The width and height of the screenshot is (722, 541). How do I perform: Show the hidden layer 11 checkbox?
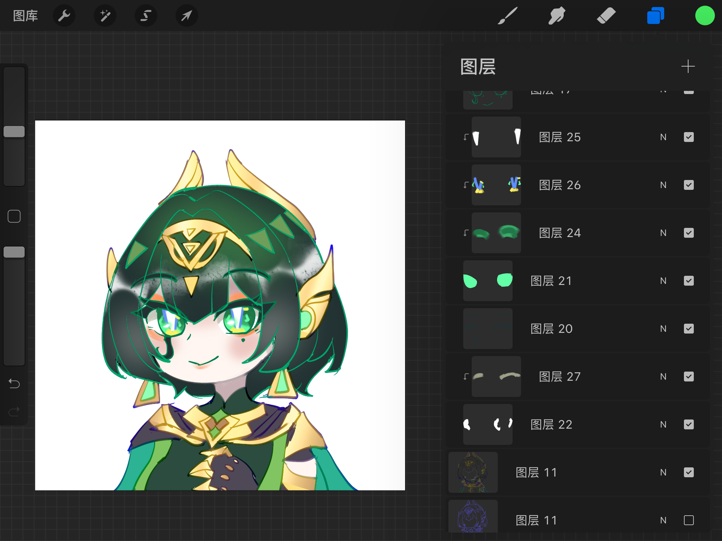click(x=689, y=520)
